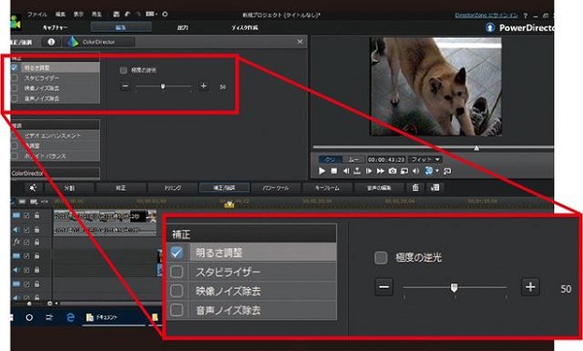
Task: Click the DirectorZone sign-in link
Action: click(x=486, y=16)
